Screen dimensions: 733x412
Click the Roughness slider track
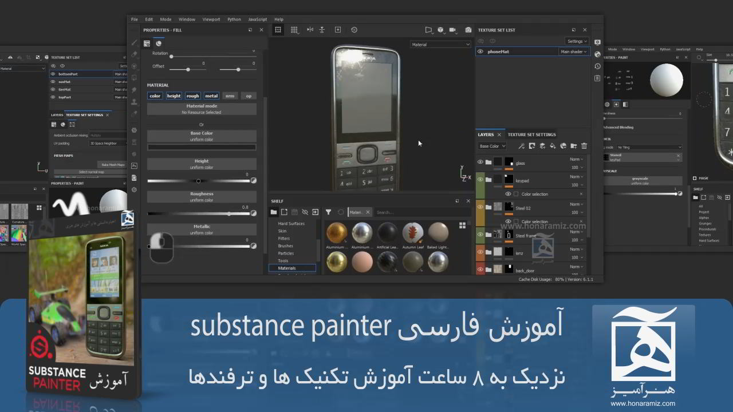(198, 213)
